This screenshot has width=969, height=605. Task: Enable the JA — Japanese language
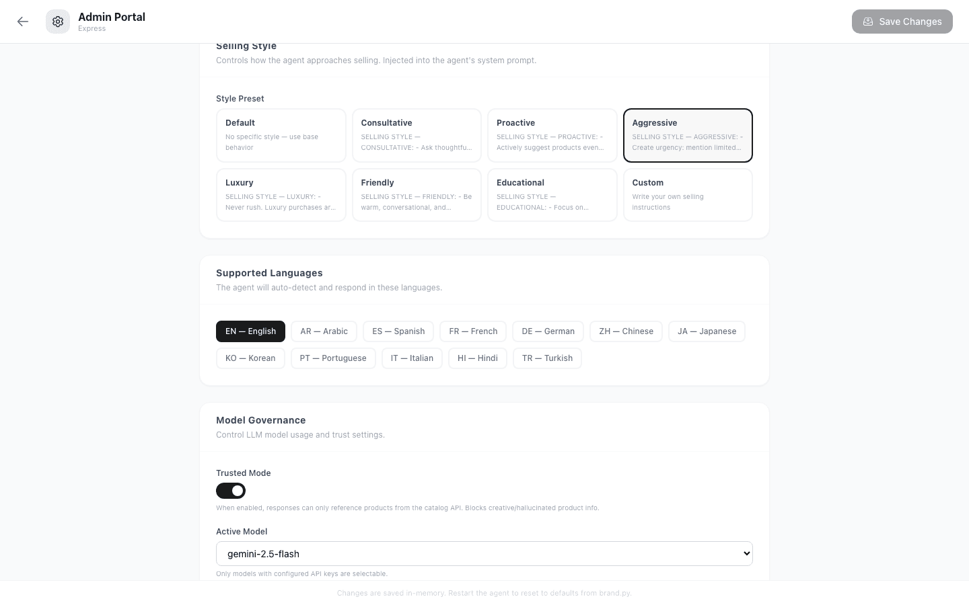click(707, 331)
